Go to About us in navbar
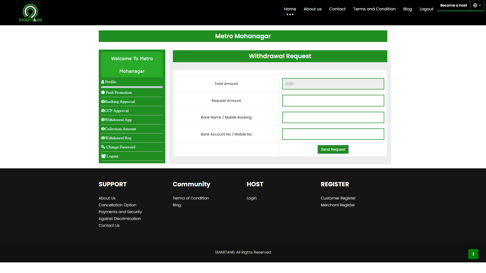Screen dimensions: 486x273 coord(313,9)
